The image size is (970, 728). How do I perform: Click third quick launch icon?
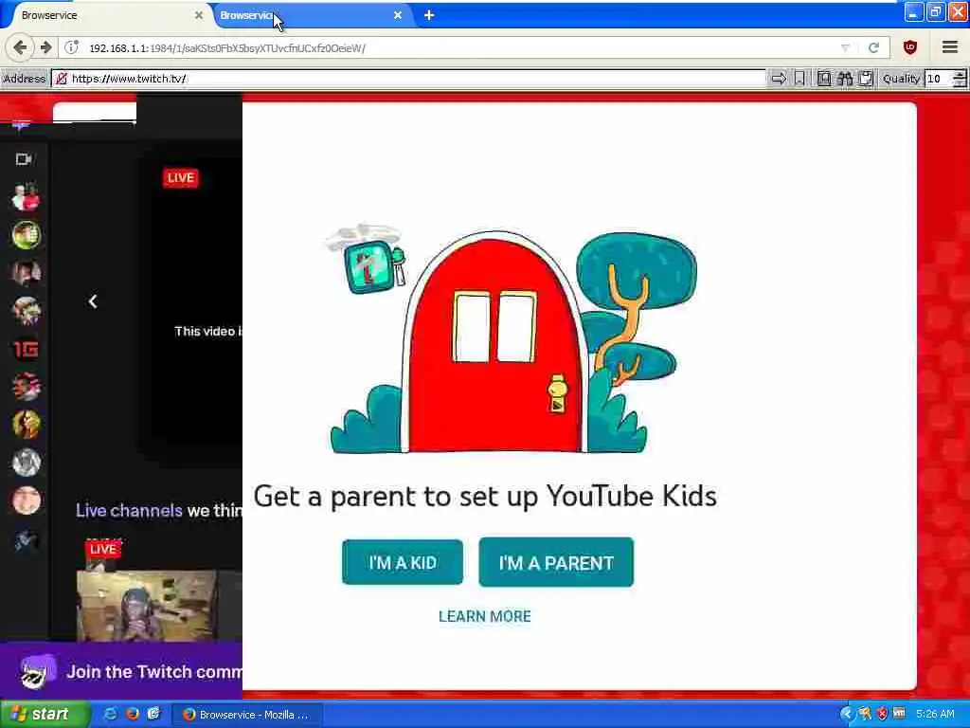[153, 715]
